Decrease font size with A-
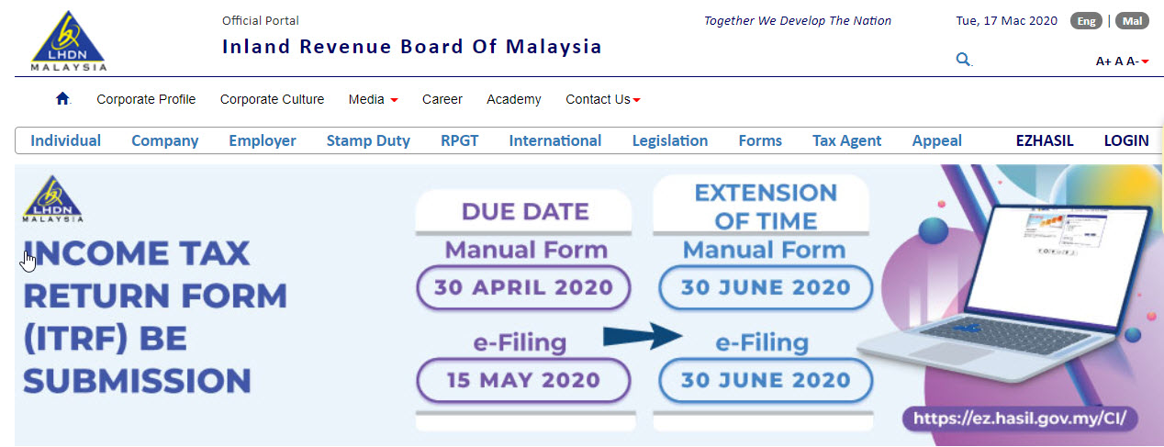Viewport: 1164px width, 447px height. (x=1132, y=61)
